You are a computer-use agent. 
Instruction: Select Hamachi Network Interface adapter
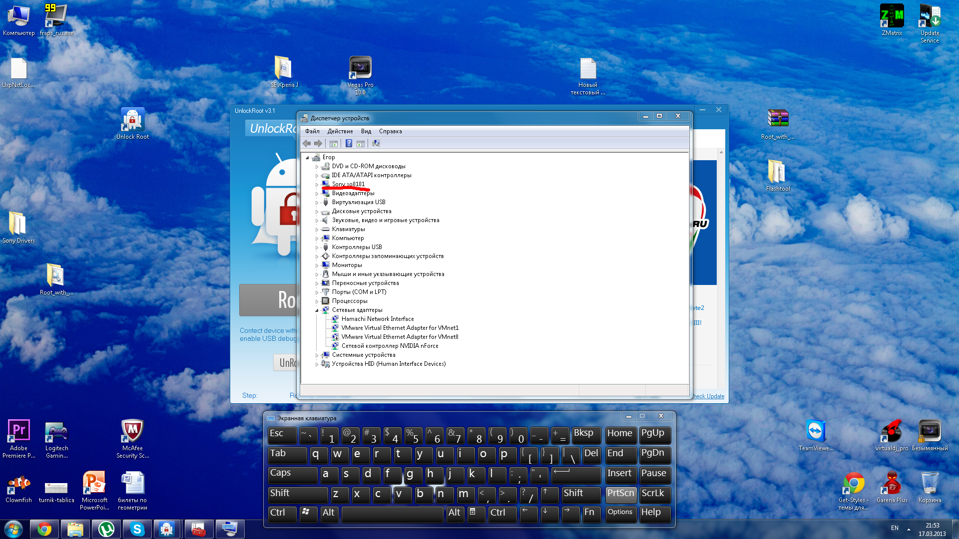(378, 319)
